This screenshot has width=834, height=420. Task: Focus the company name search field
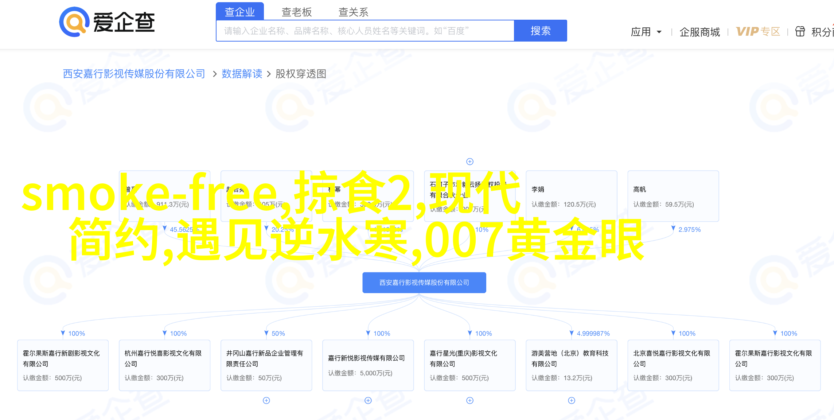(x=365, y=31)
